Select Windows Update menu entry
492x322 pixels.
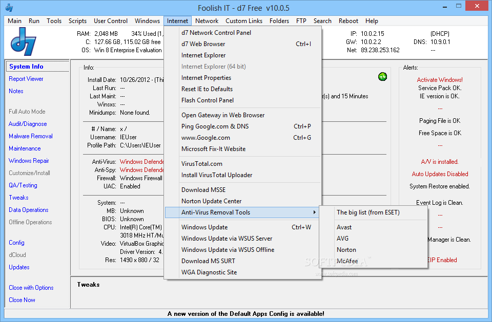coord(243,227)
